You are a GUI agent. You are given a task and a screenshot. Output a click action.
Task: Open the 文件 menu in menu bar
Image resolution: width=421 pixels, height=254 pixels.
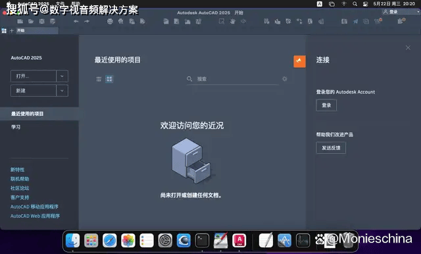pyautogui.click(x=60, y=3)
